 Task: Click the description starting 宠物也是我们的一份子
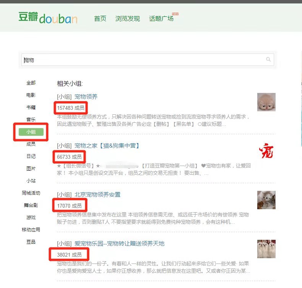pyautogui.click(x=154, y=267)
